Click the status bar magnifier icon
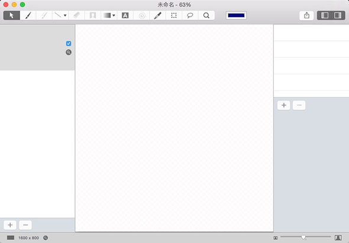349x243 pixels. coord(46,238)
